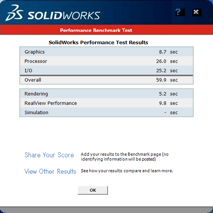The image size is (213, 213).
Task: Select the I/O row label
Action: pos(28,70)
